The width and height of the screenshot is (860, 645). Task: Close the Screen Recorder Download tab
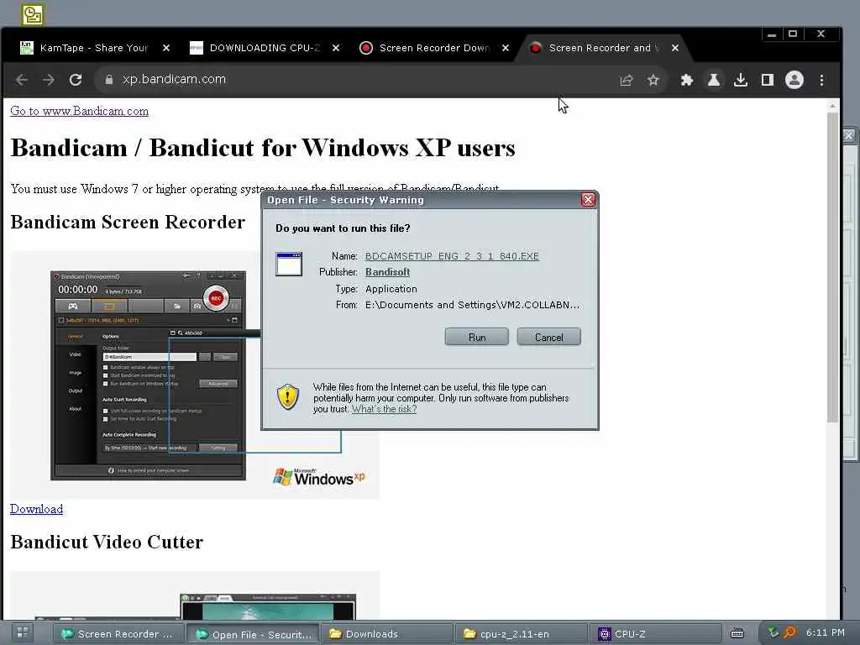505,48
